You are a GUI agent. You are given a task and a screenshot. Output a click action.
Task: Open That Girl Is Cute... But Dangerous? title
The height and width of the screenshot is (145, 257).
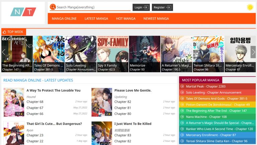click(54, 124)
